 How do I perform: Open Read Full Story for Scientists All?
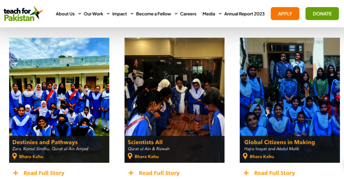[x=159, y=173]
